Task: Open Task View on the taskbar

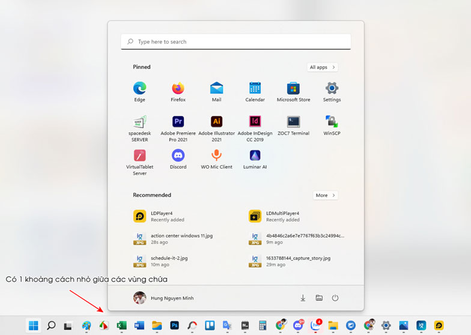Action: [x=68, y=325]
